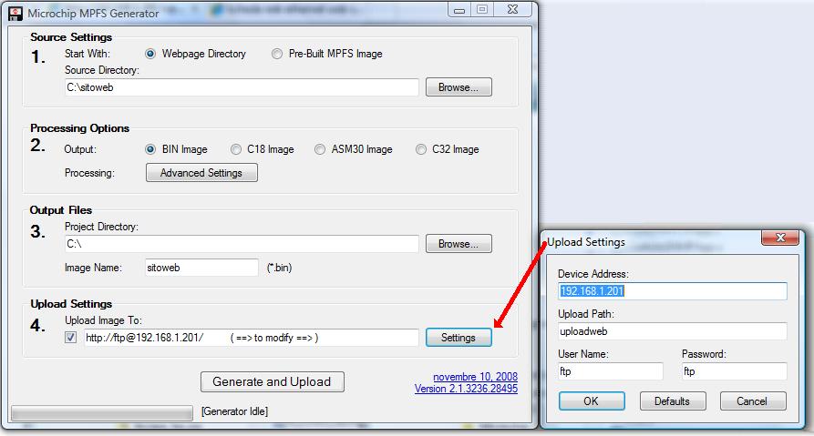Click the Project Directory field
This screenshot has height=436, width=814.
pos(242,244)
